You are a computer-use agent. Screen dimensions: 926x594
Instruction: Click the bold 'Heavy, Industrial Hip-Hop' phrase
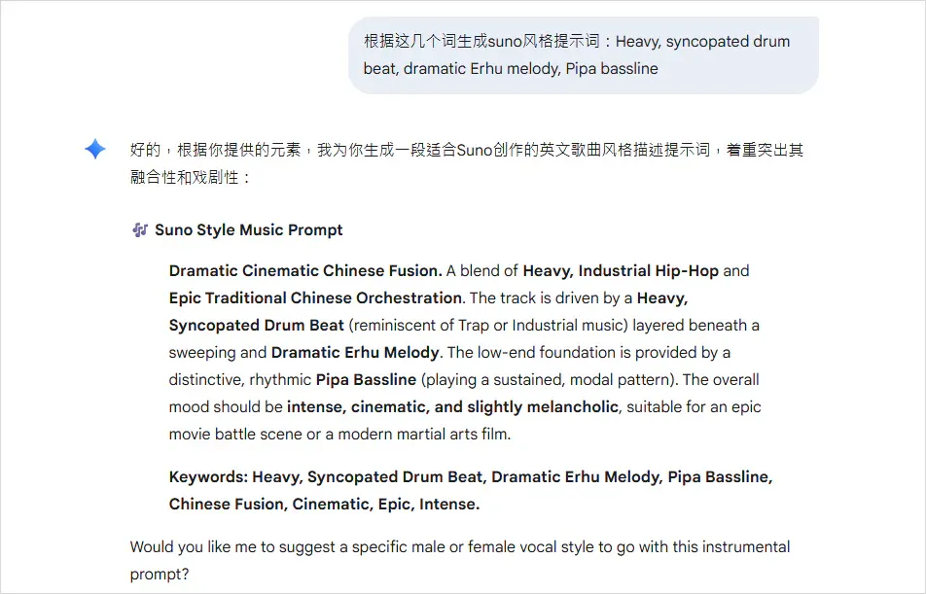click(621, 270)
